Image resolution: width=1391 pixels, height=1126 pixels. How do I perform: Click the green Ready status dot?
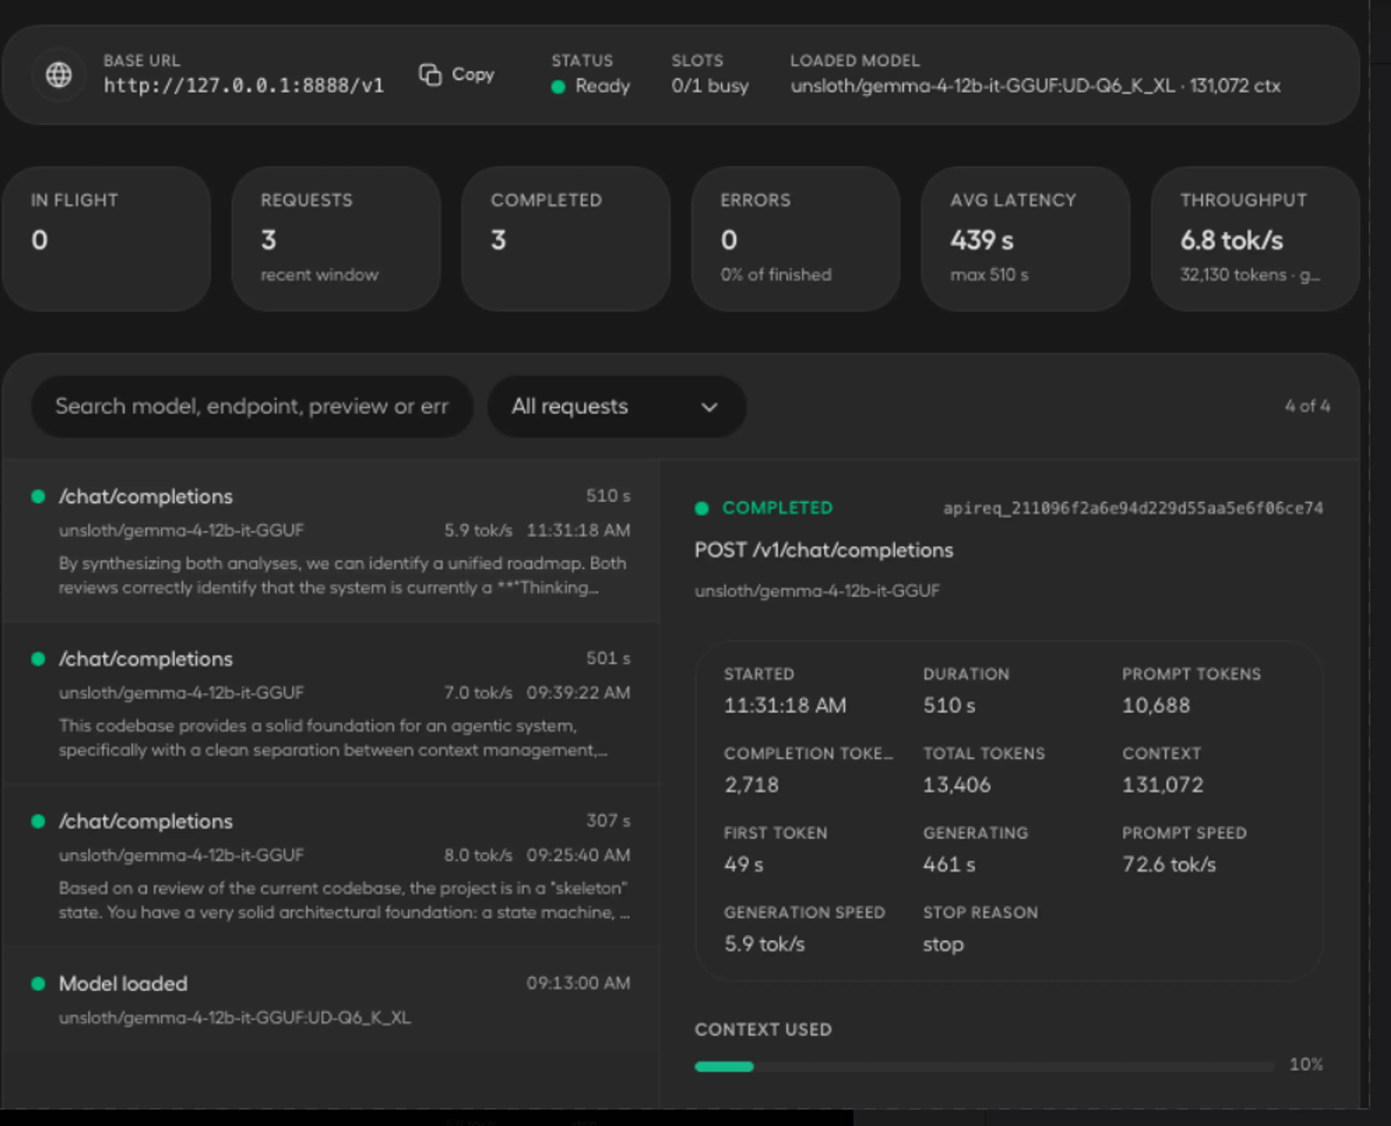click(x=558, y=86)
